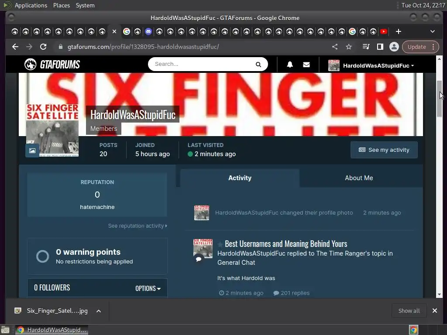Open a new tab with plus button

coord(399,31)
